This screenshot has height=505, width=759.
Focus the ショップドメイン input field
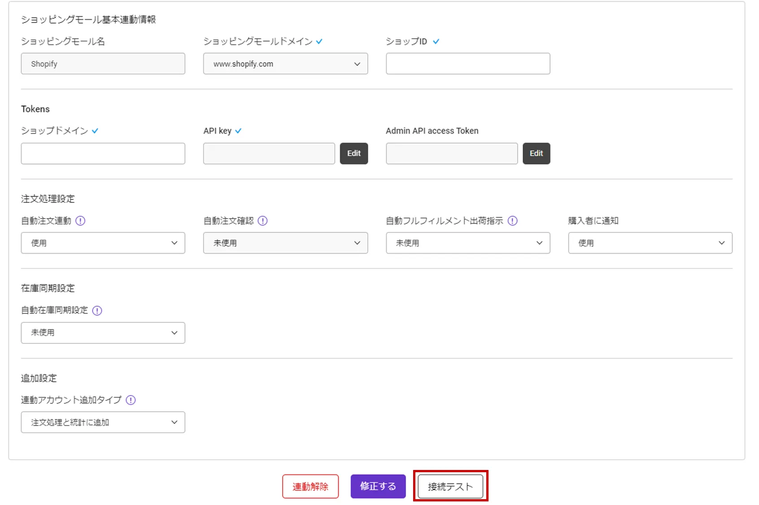tap(103, 154)
